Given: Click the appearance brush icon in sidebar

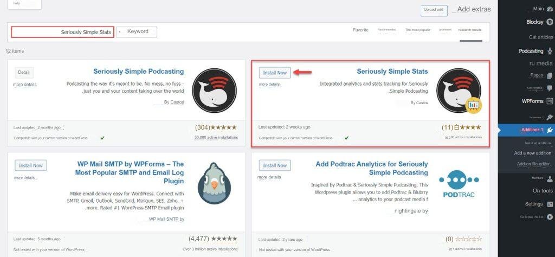Looking at the screenshot, I should point(550,117).
